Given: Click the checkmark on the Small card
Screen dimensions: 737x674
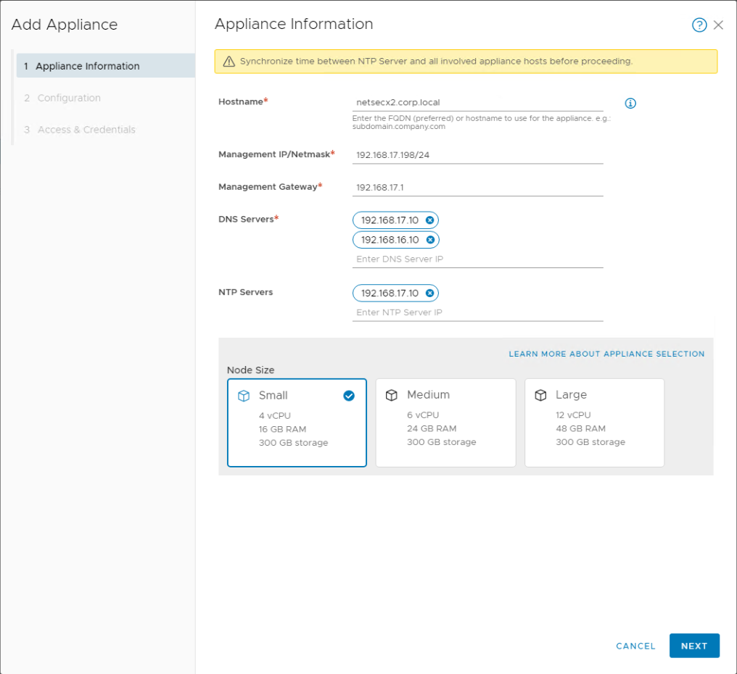Looking at the screenshot, I should 349,396.
